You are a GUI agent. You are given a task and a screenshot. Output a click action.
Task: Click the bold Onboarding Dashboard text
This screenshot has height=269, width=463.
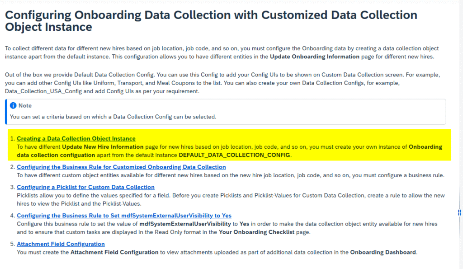coord(383,252)
